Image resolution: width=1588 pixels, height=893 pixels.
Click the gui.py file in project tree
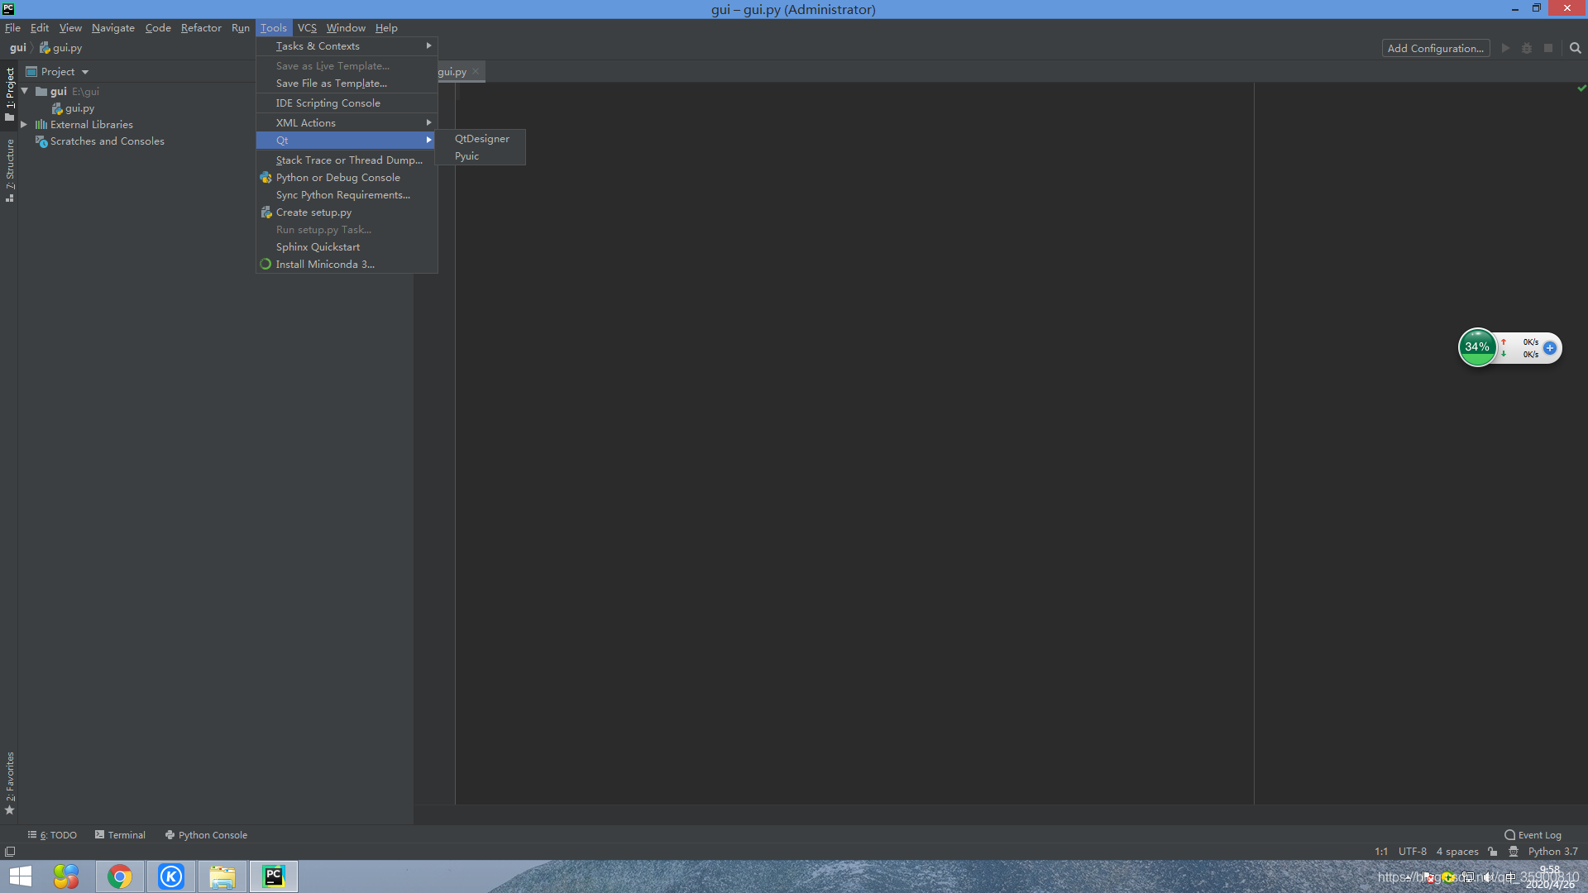coord(79,108)
